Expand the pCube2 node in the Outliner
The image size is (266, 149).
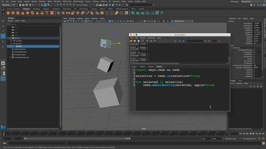(x=12, y=41)
